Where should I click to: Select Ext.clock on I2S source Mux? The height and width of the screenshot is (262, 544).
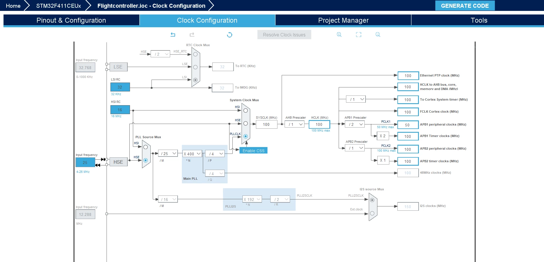click(372, 213)
